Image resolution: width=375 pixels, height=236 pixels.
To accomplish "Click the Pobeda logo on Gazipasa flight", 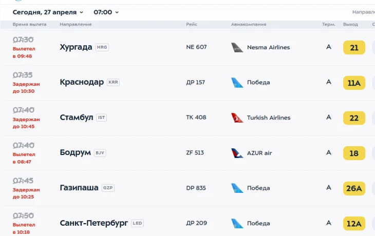I will [x=237, y=188].
